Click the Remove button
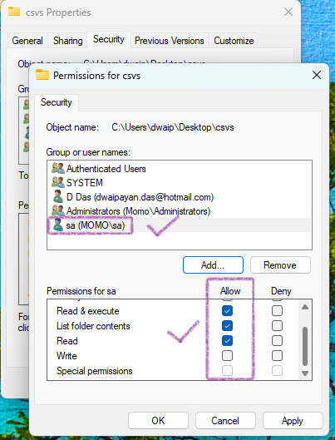 tap(280, 264)
